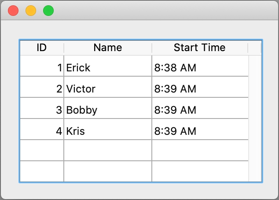The image size is (279, 200).
Task: Click the ID cell with value 4
Action: pos(42,131)
